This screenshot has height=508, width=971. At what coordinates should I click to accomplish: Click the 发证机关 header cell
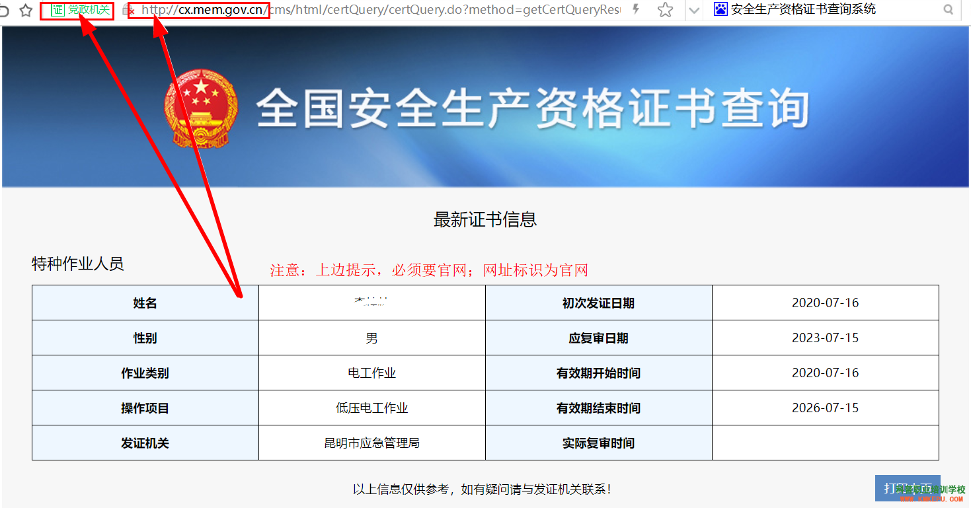point(145,443)
